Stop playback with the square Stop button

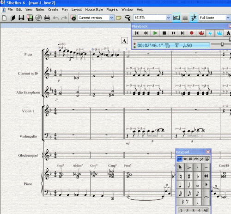164,33
